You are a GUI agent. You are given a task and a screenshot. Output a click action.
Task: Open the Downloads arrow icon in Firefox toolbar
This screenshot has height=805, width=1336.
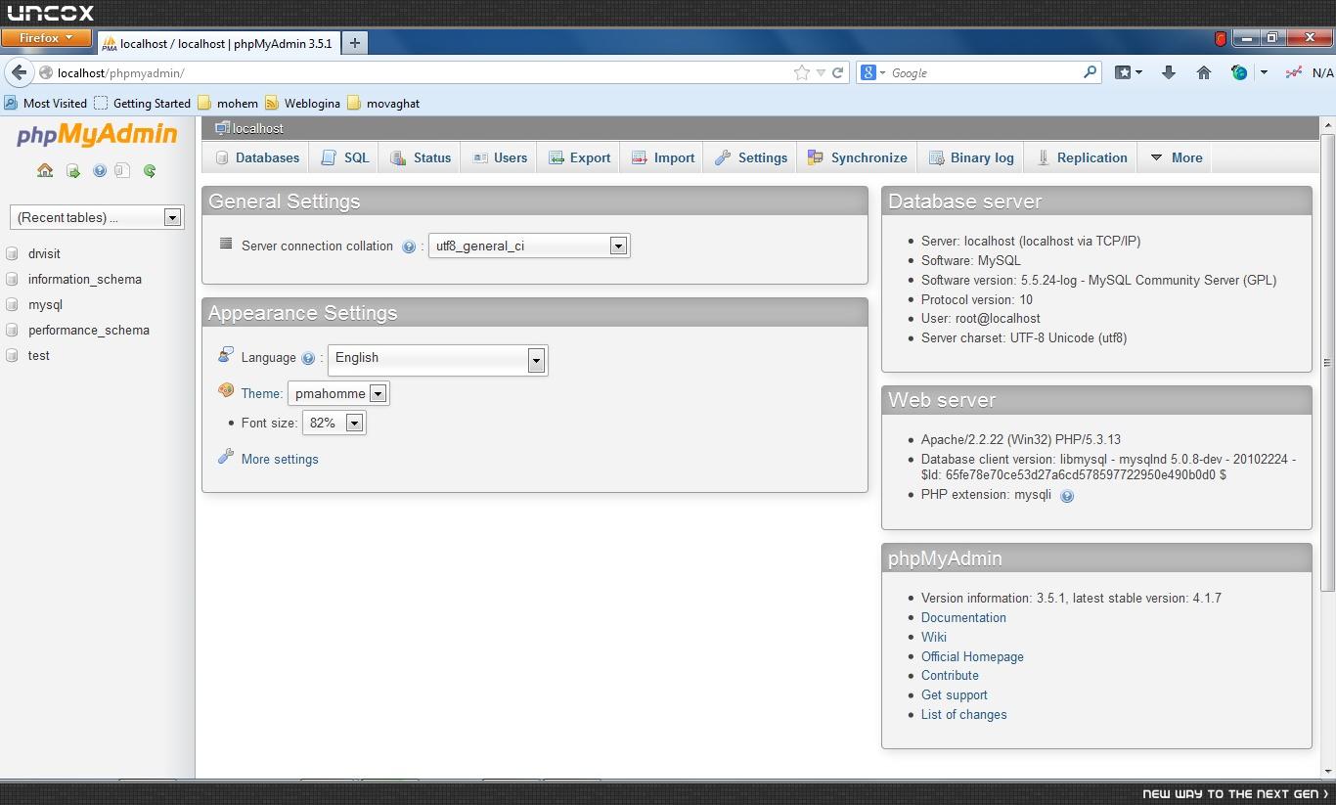click(1168, 72)
